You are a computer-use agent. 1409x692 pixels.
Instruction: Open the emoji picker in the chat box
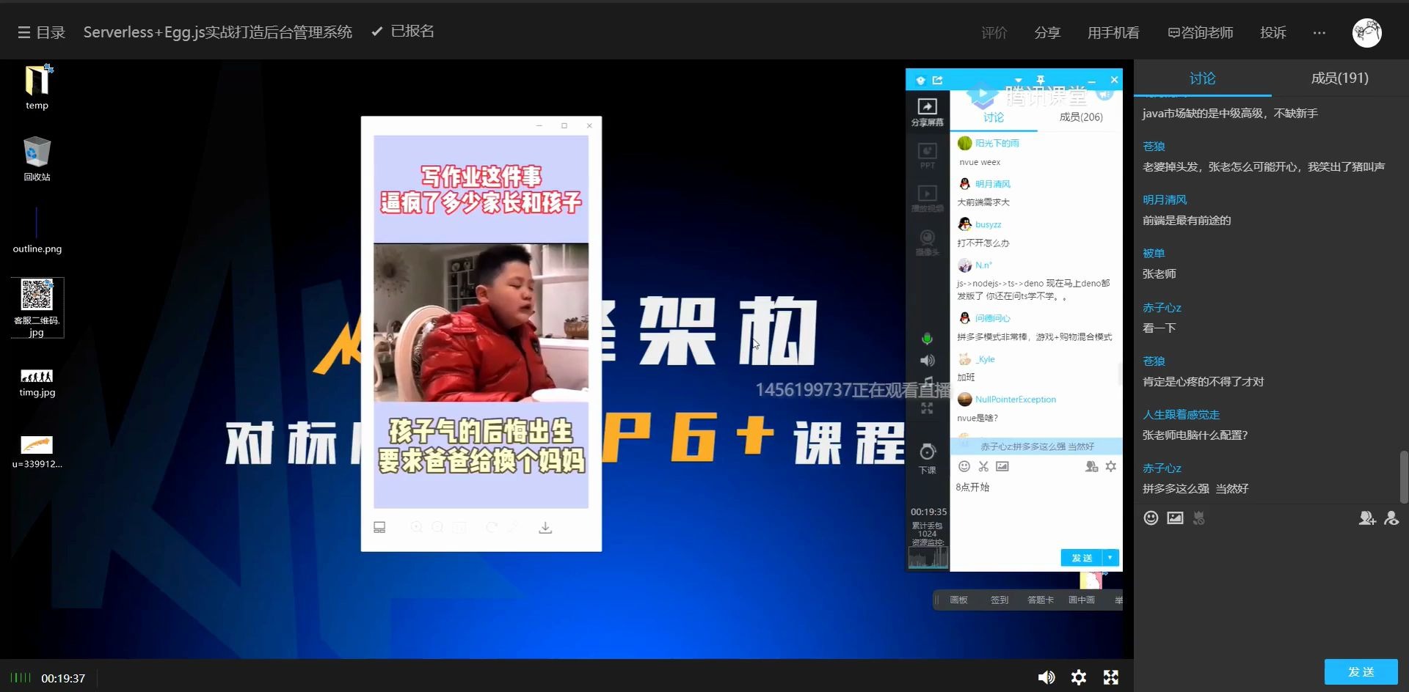[964, 466]
